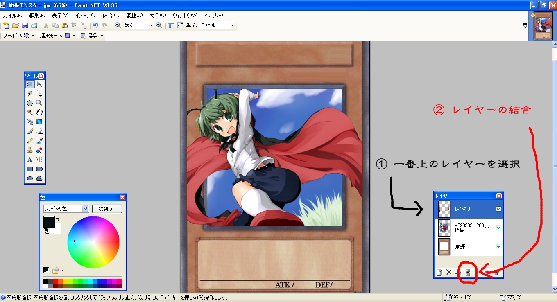Select the レイヤ 3 layer row

coord(469,209)
